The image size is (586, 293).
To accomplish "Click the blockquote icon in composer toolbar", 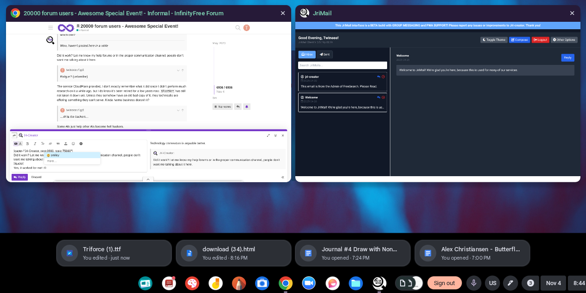I will coord(57,144).
